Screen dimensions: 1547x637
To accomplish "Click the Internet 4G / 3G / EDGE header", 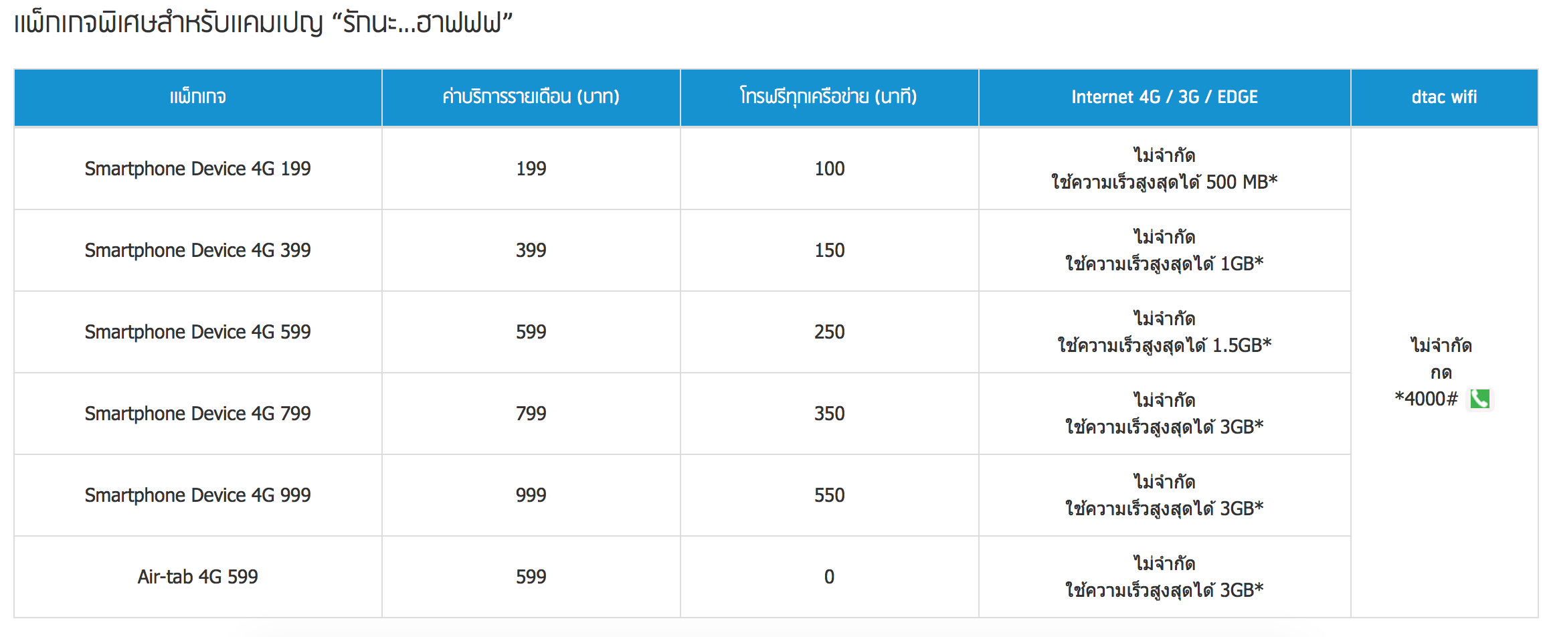I will (1165, 98).
